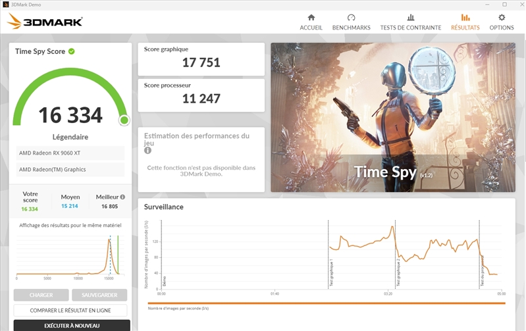
Task: Click the info icon beside Meilleur
Action: 122,197
